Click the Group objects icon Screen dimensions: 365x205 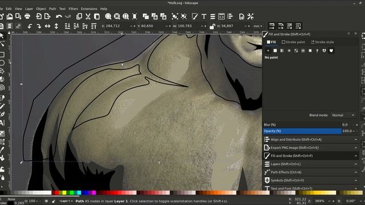[x=175, y=17]
